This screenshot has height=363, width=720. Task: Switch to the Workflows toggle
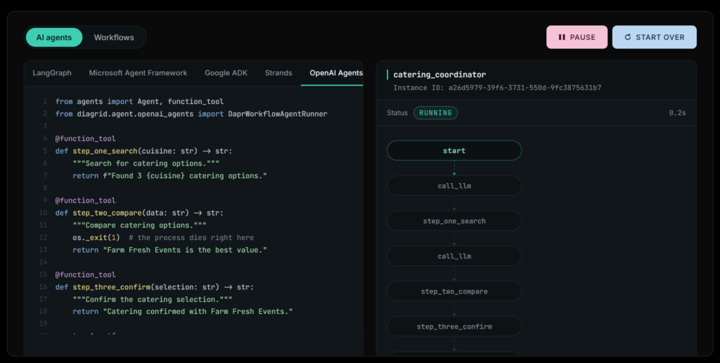(x=114, y=38)
